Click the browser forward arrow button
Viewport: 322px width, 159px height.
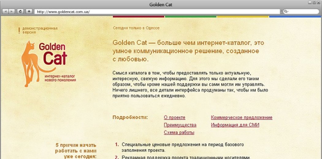[12, 11]
